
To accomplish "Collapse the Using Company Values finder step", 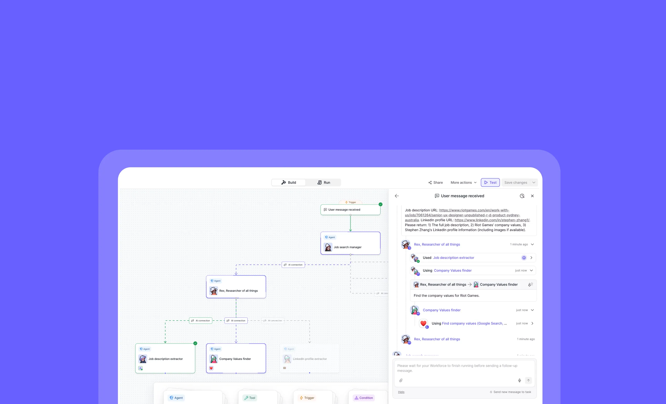I will click(531, 270).
